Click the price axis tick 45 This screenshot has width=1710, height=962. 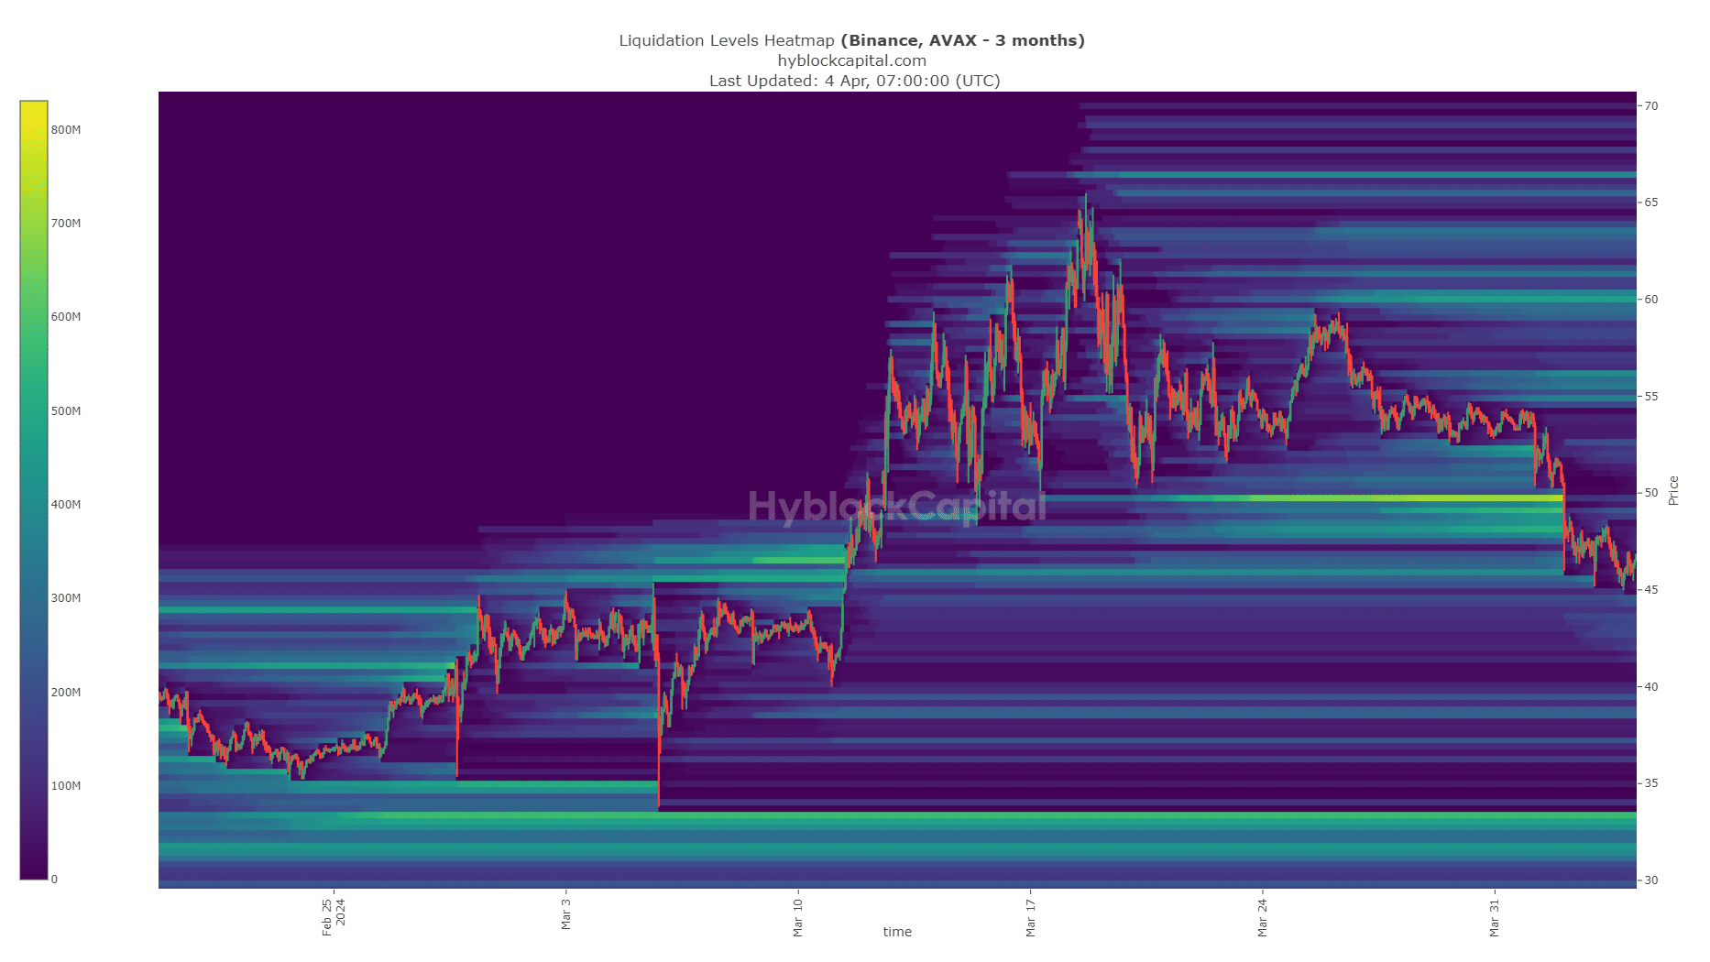[x=1650, y=590]
